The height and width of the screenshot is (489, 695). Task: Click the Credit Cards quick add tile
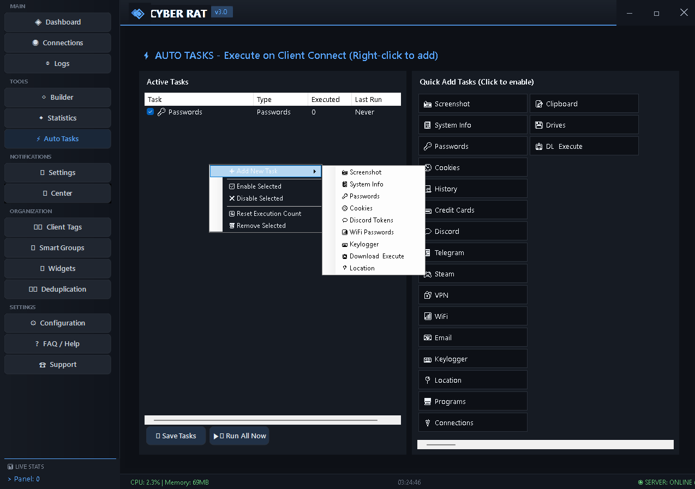473,210
